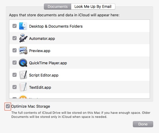Select the QuickTime Player.app row label
Viewport: 159px width, 133px height.
48,63
